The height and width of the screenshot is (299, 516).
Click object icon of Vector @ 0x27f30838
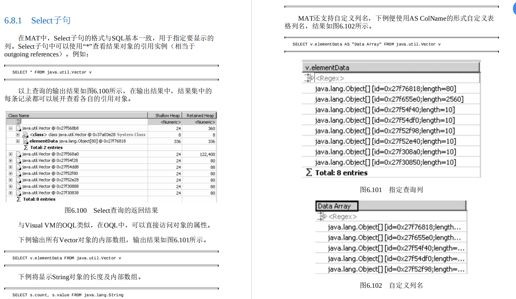tap(18, 193)
